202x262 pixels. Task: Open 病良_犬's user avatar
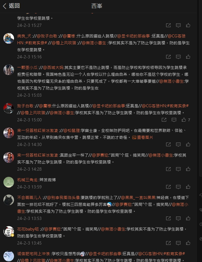9,38
